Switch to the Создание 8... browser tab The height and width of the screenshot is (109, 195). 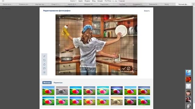(138, 4)
